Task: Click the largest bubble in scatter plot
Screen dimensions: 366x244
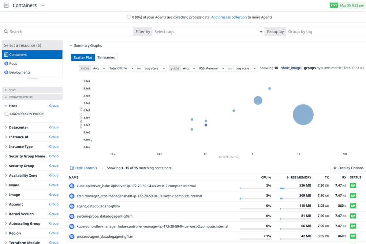Action: (x=303, y=115)
